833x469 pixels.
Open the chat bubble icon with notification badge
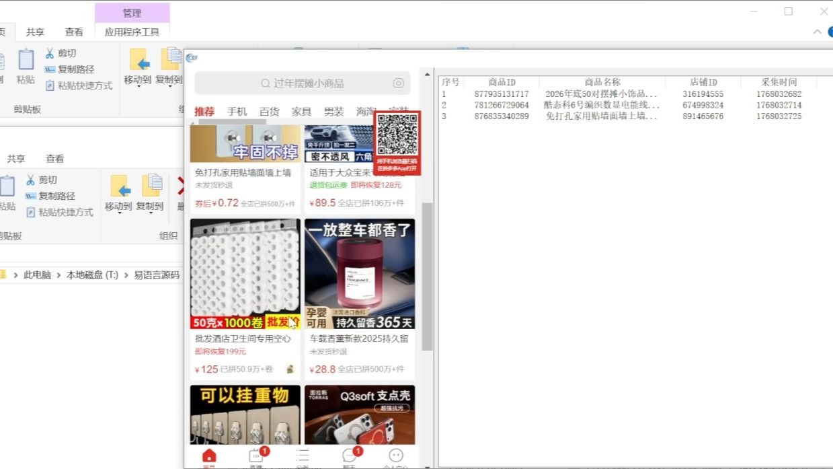point(349,456)
